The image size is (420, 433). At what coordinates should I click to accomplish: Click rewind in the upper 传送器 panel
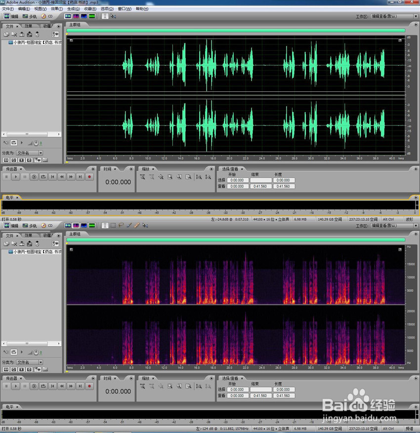(62, 177)
